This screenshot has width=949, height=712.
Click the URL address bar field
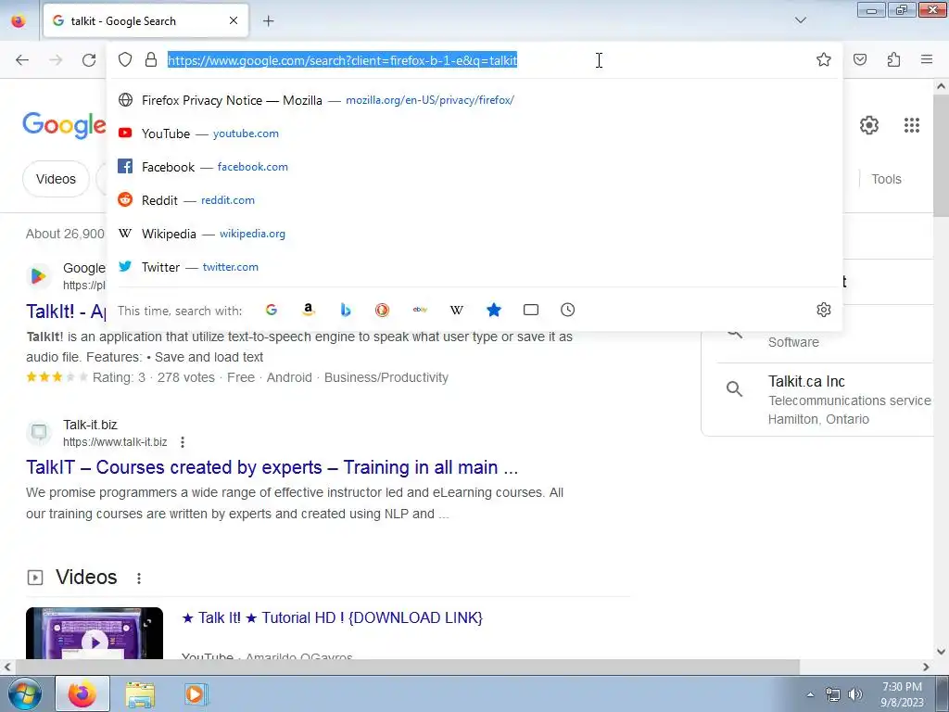point(474,60)
